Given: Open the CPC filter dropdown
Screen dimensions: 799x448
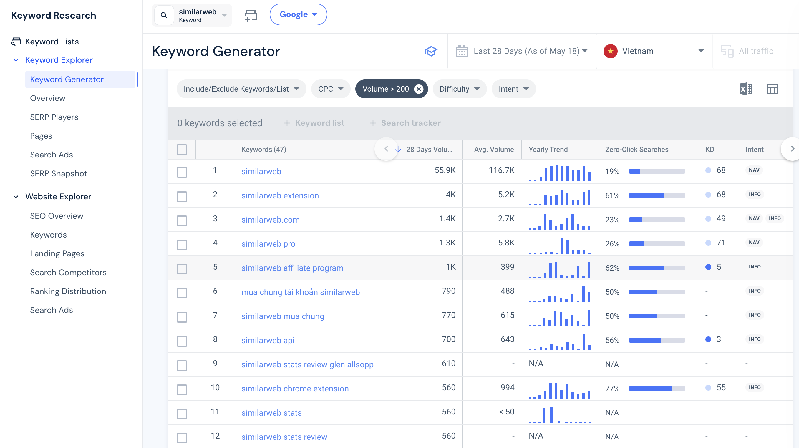Looking at the screenshot, I should tap(331, 89).
